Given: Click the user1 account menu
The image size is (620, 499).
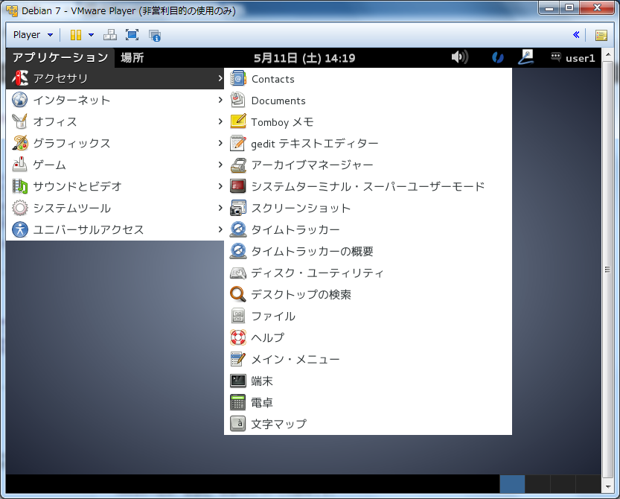Looking at the screenshot, I should click(573, 58).
